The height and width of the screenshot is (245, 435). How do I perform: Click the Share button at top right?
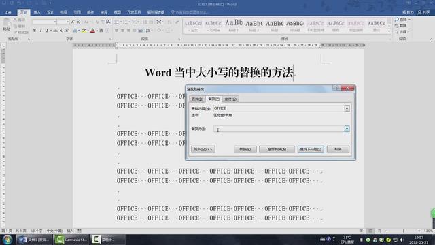pyautogui.click(x=424, y=12)
